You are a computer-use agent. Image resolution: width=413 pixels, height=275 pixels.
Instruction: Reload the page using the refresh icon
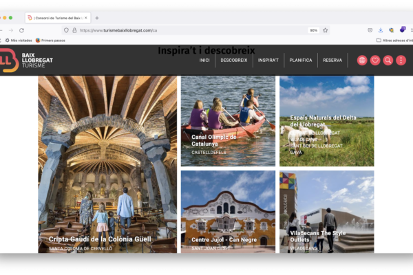click(x=21, y=30)
